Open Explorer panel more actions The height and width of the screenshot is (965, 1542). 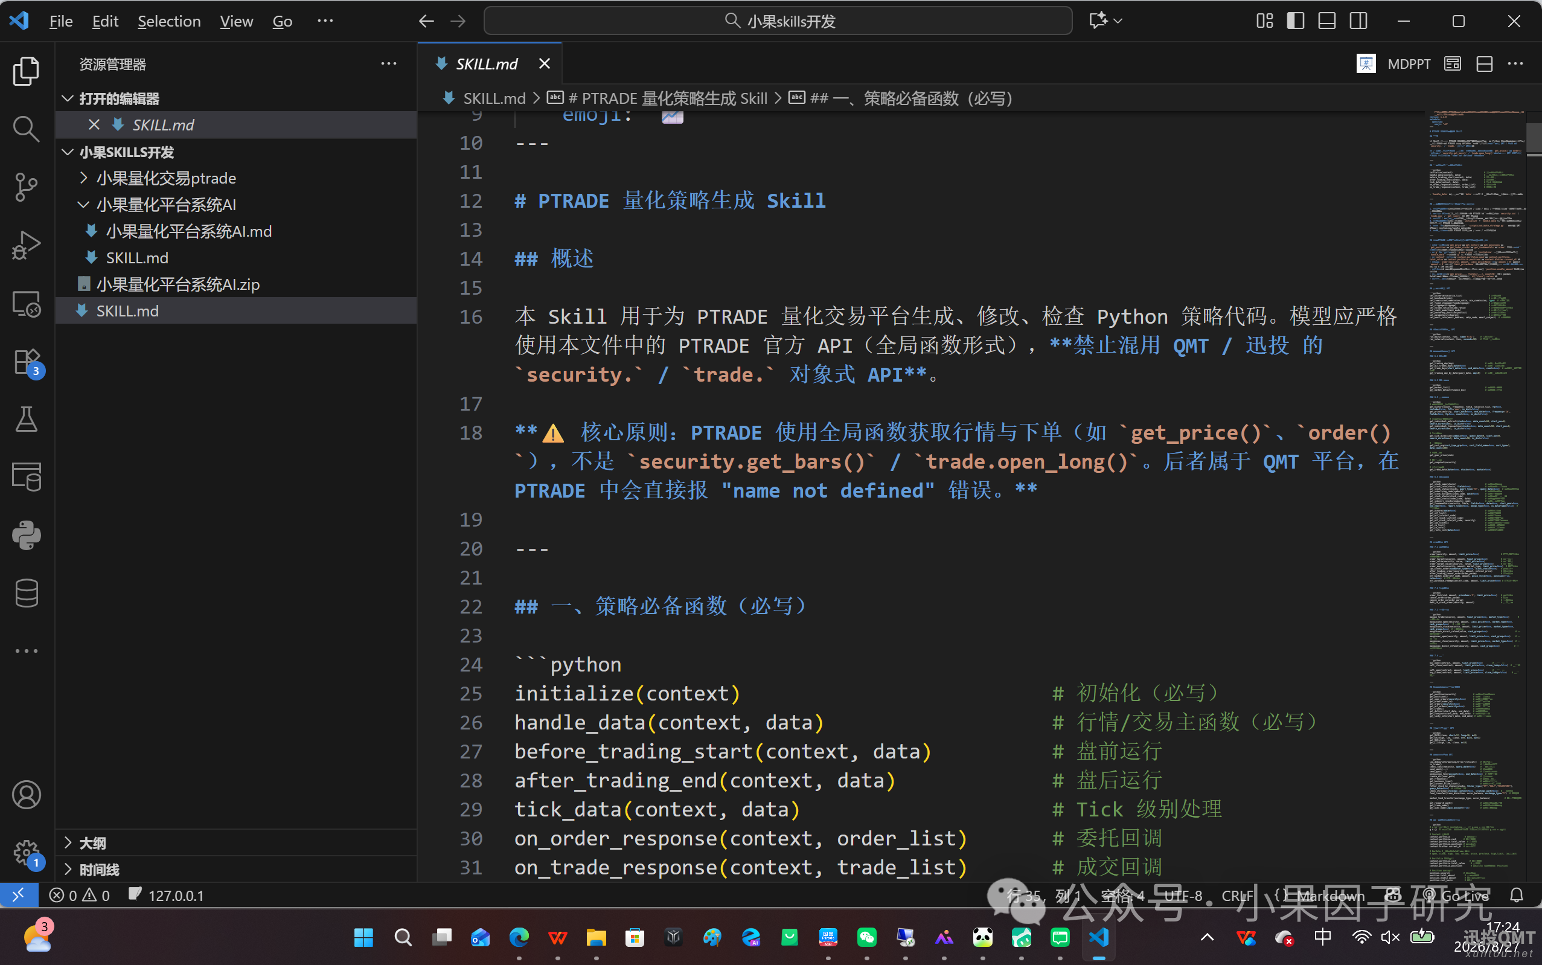click(x=389, y=64)
